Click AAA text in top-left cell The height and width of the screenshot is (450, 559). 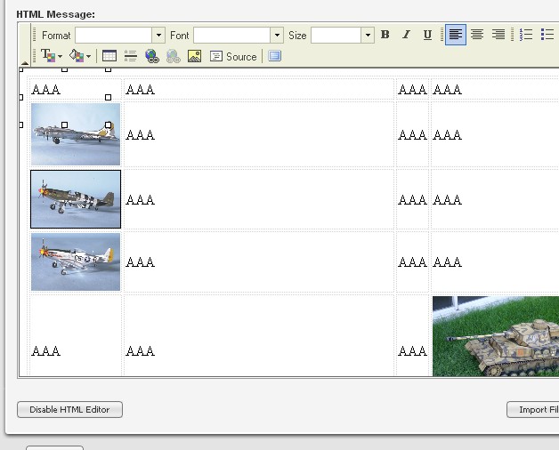(45, 90)
